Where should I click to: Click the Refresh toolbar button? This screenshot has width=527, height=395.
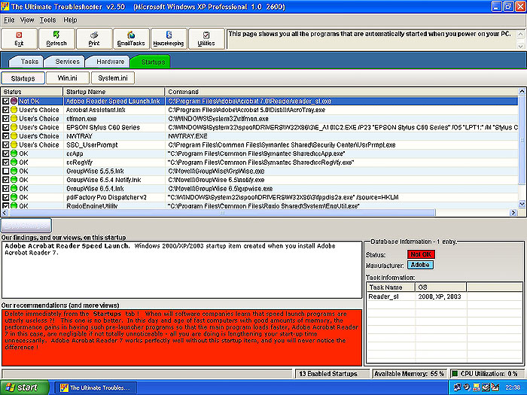click(x=56, y=39)
